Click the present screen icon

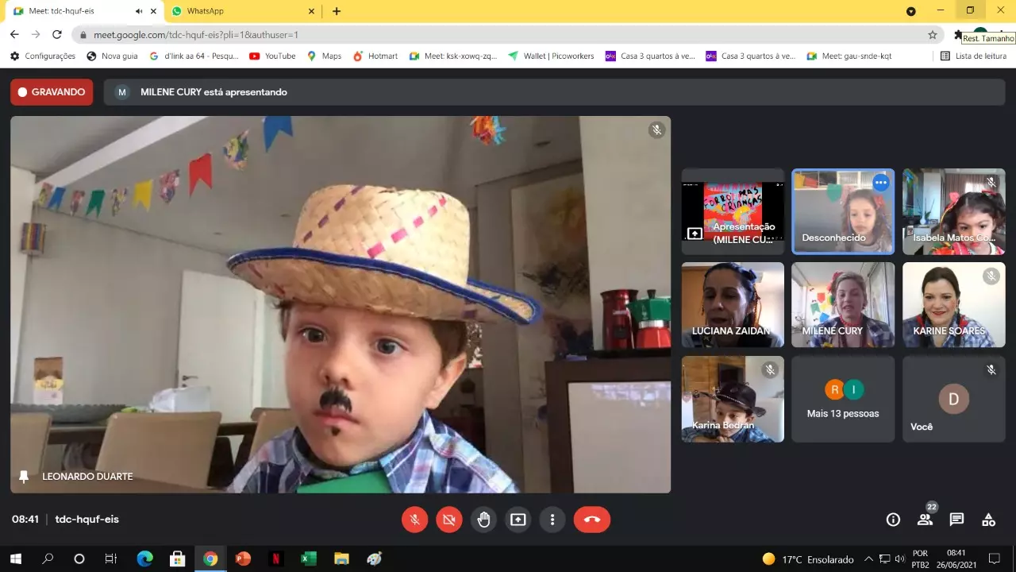[x=518, y=520]
